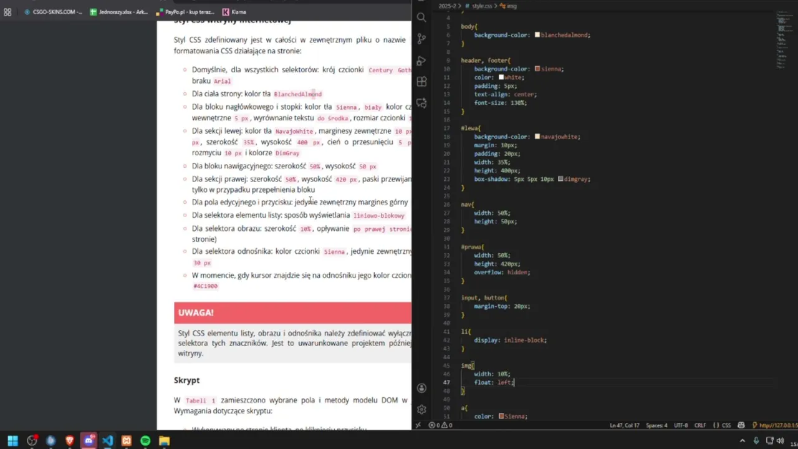Open Discord from the taskbar
This screenshot has height=449, width=798.
(89, 440)
